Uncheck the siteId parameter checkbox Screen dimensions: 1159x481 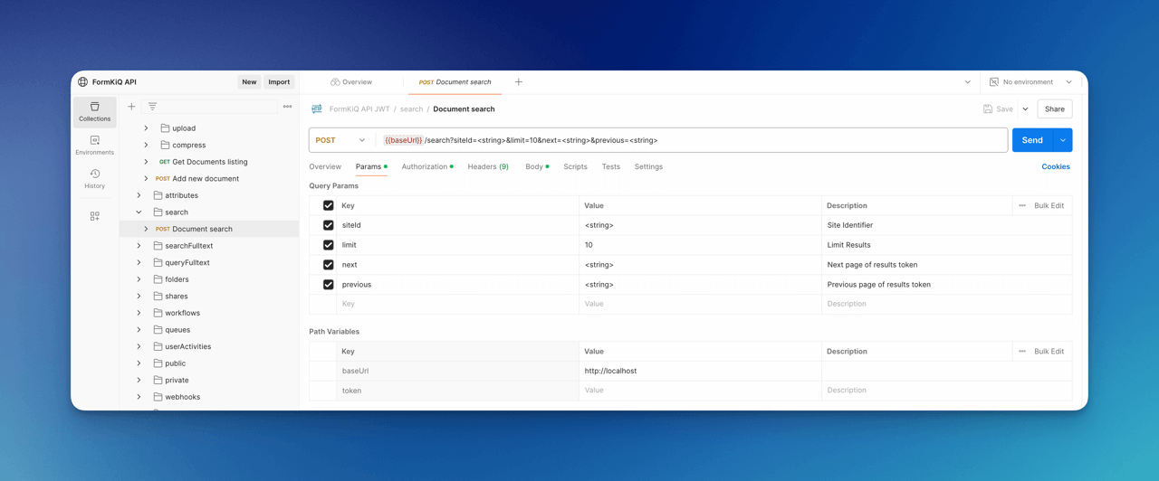pyautogui.click(x=329, y=225)
